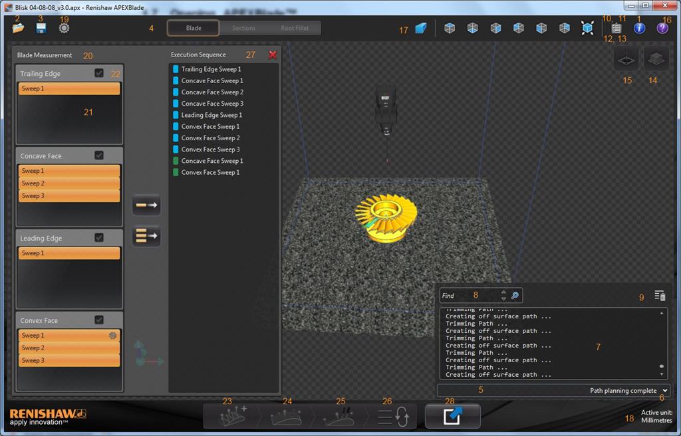Disable the Convex Face checkbox
Screen dimensions: 681x436
(x=99, y=320)
